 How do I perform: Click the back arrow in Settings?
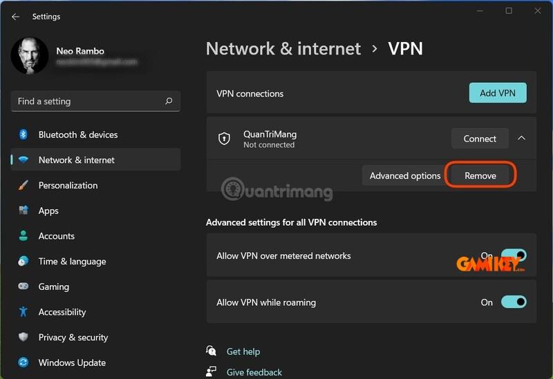pyautogui.click(x=15, y=17)
